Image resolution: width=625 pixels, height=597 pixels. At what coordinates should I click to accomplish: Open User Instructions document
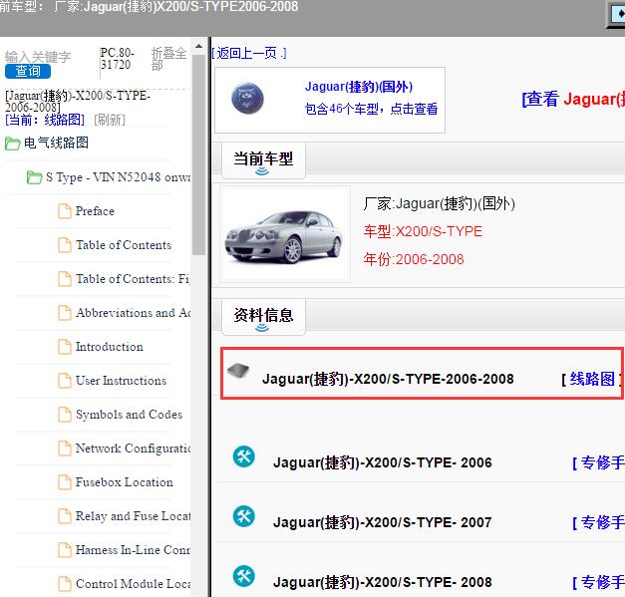click(121, 381)
